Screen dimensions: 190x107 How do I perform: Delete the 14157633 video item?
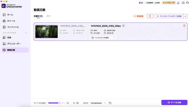click(x=184, y=26)
